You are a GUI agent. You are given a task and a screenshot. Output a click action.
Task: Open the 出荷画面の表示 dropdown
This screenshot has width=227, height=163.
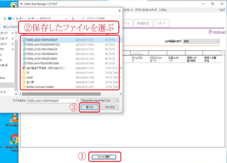(201, 41)
